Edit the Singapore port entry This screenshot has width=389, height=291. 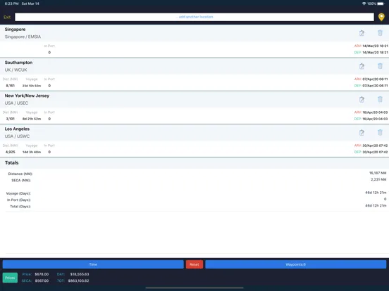(x=362, y=33)
